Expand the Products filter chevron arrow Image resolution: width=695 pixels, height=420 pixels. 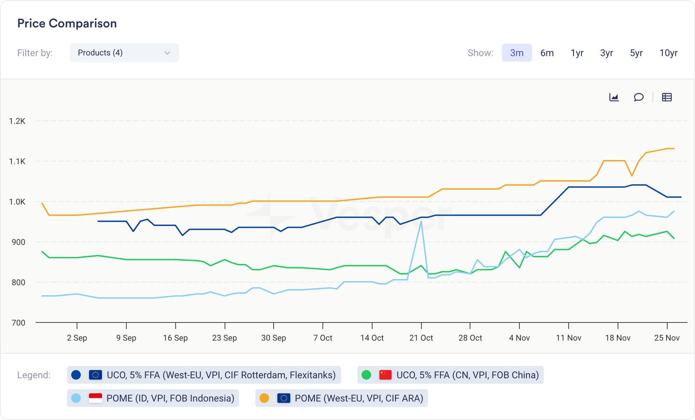point(167,53)
